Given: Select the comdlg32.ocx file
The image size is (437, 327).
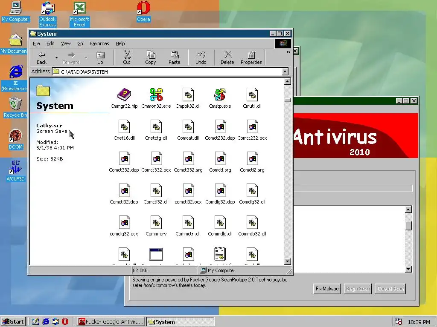Looking at the screenshot, I should (x=124, y=226).
